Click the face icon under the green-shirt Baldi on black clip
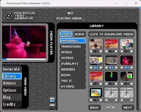This screenshot has width=141, height=112. click(106, 84)
